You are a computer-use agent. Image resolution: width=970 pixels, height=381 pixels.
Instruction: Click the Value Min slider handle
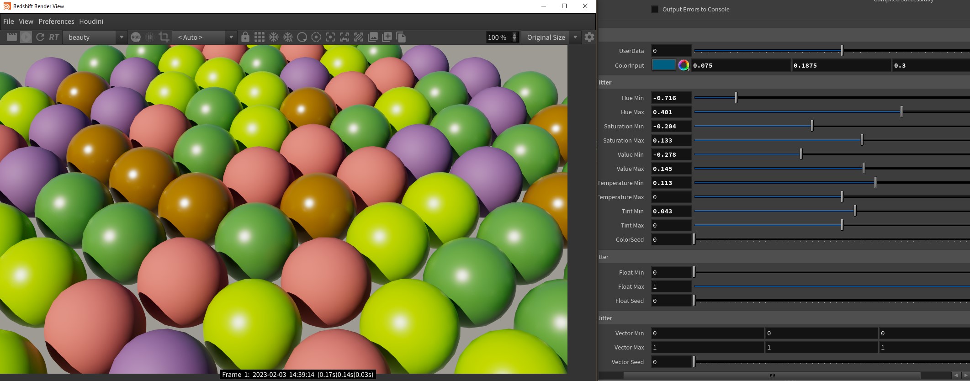pyautogui.click(x=801, y=154)
